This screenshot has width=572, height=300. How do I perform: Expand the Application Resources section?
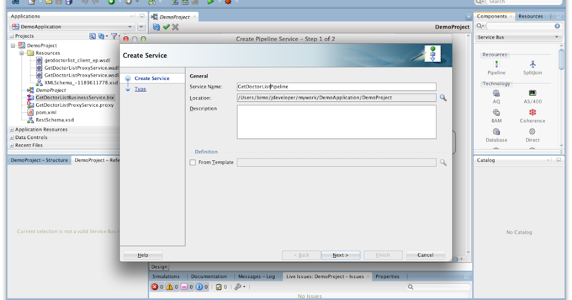tap(12, 129)
